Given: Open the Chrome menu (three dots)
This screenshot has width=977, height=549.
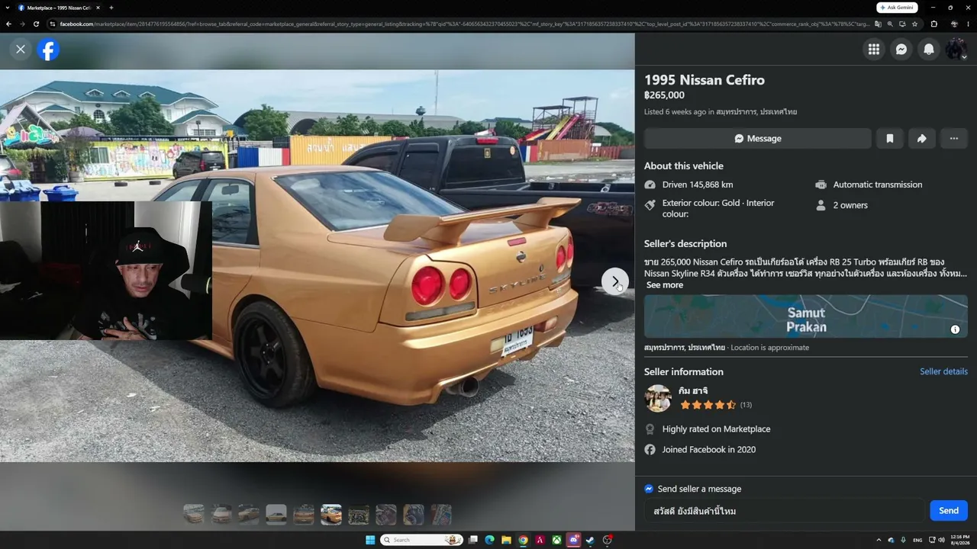Looking at the screenshot, I should [968, 24].
